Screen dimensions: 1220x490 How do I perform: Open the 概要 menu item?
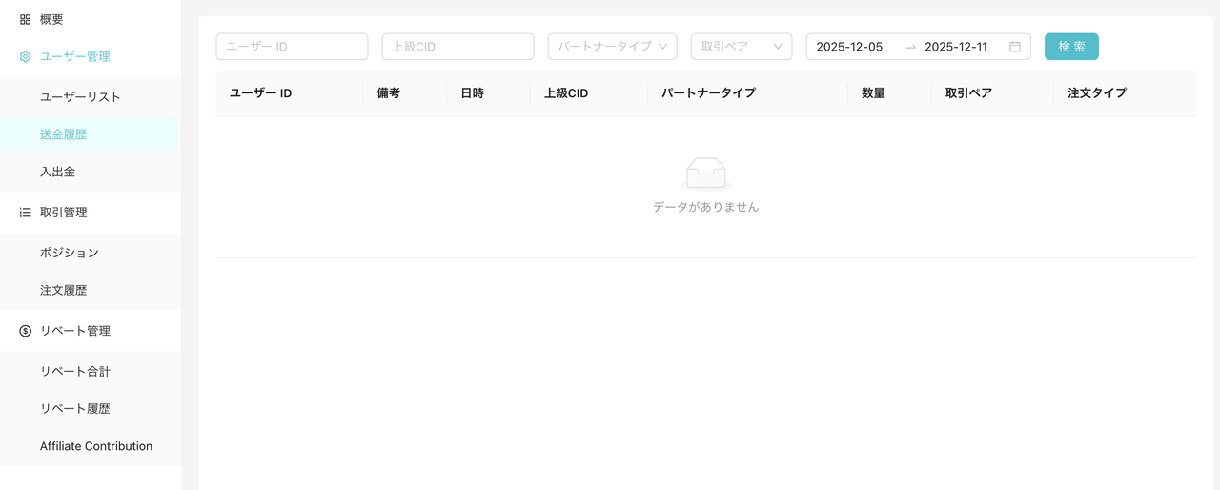click(91, 19)
